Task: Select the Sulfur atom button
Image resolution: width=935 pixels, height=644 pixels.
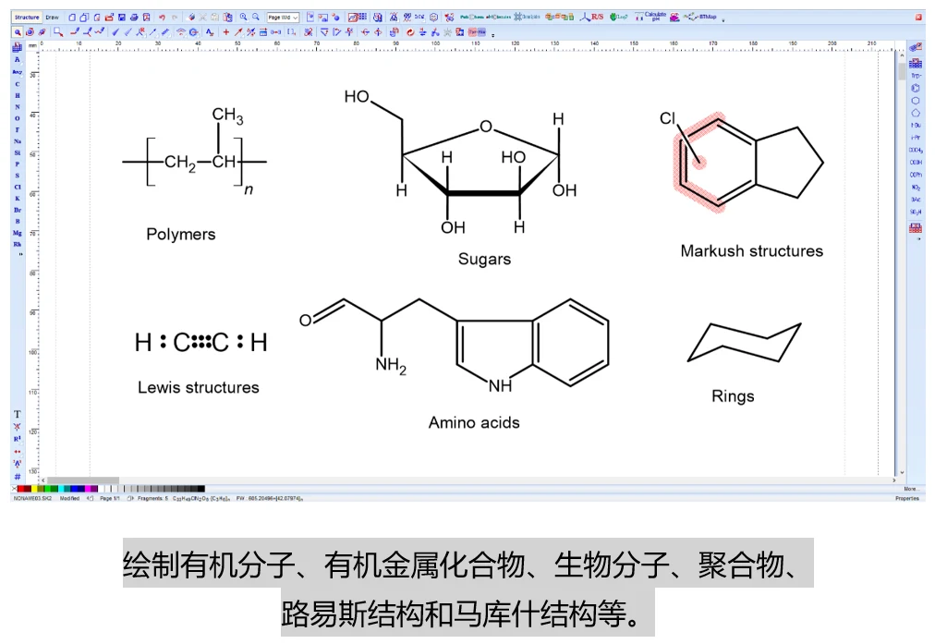Action: pos(18,176)
